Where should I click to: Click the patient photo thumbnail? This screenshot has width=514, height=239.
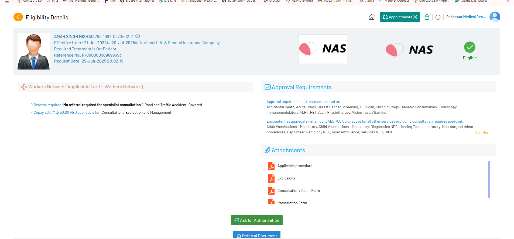point(34,51)
